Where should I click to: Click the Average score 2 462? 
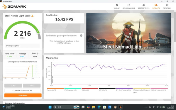click(22, 56)
